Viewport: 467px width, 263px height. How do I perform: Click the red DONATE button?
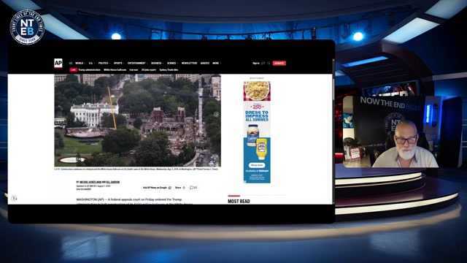click(x=279, y=64)
